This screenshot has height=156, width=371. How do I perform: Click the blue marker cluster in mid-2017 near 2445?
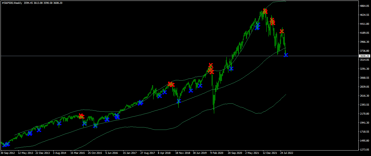click(140, 103)
